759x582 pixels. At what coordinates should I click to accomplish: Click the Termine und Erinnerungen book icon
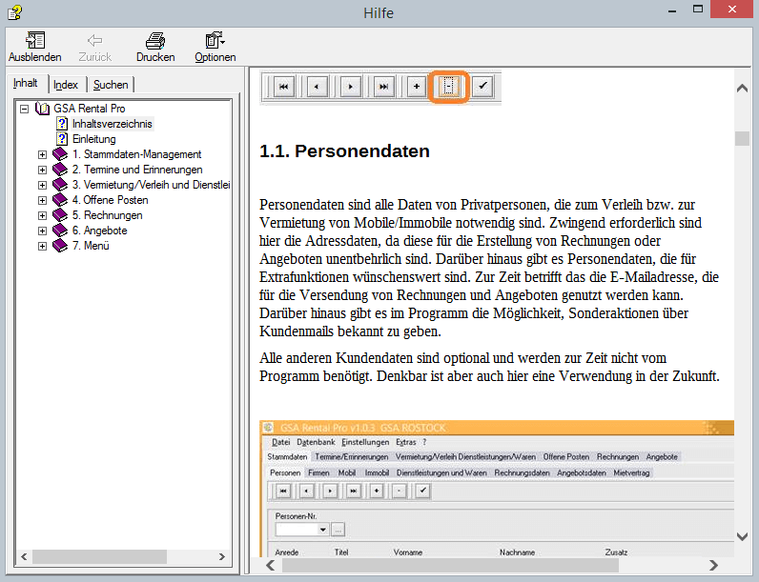pyautogui.click(x=60, y=170)
